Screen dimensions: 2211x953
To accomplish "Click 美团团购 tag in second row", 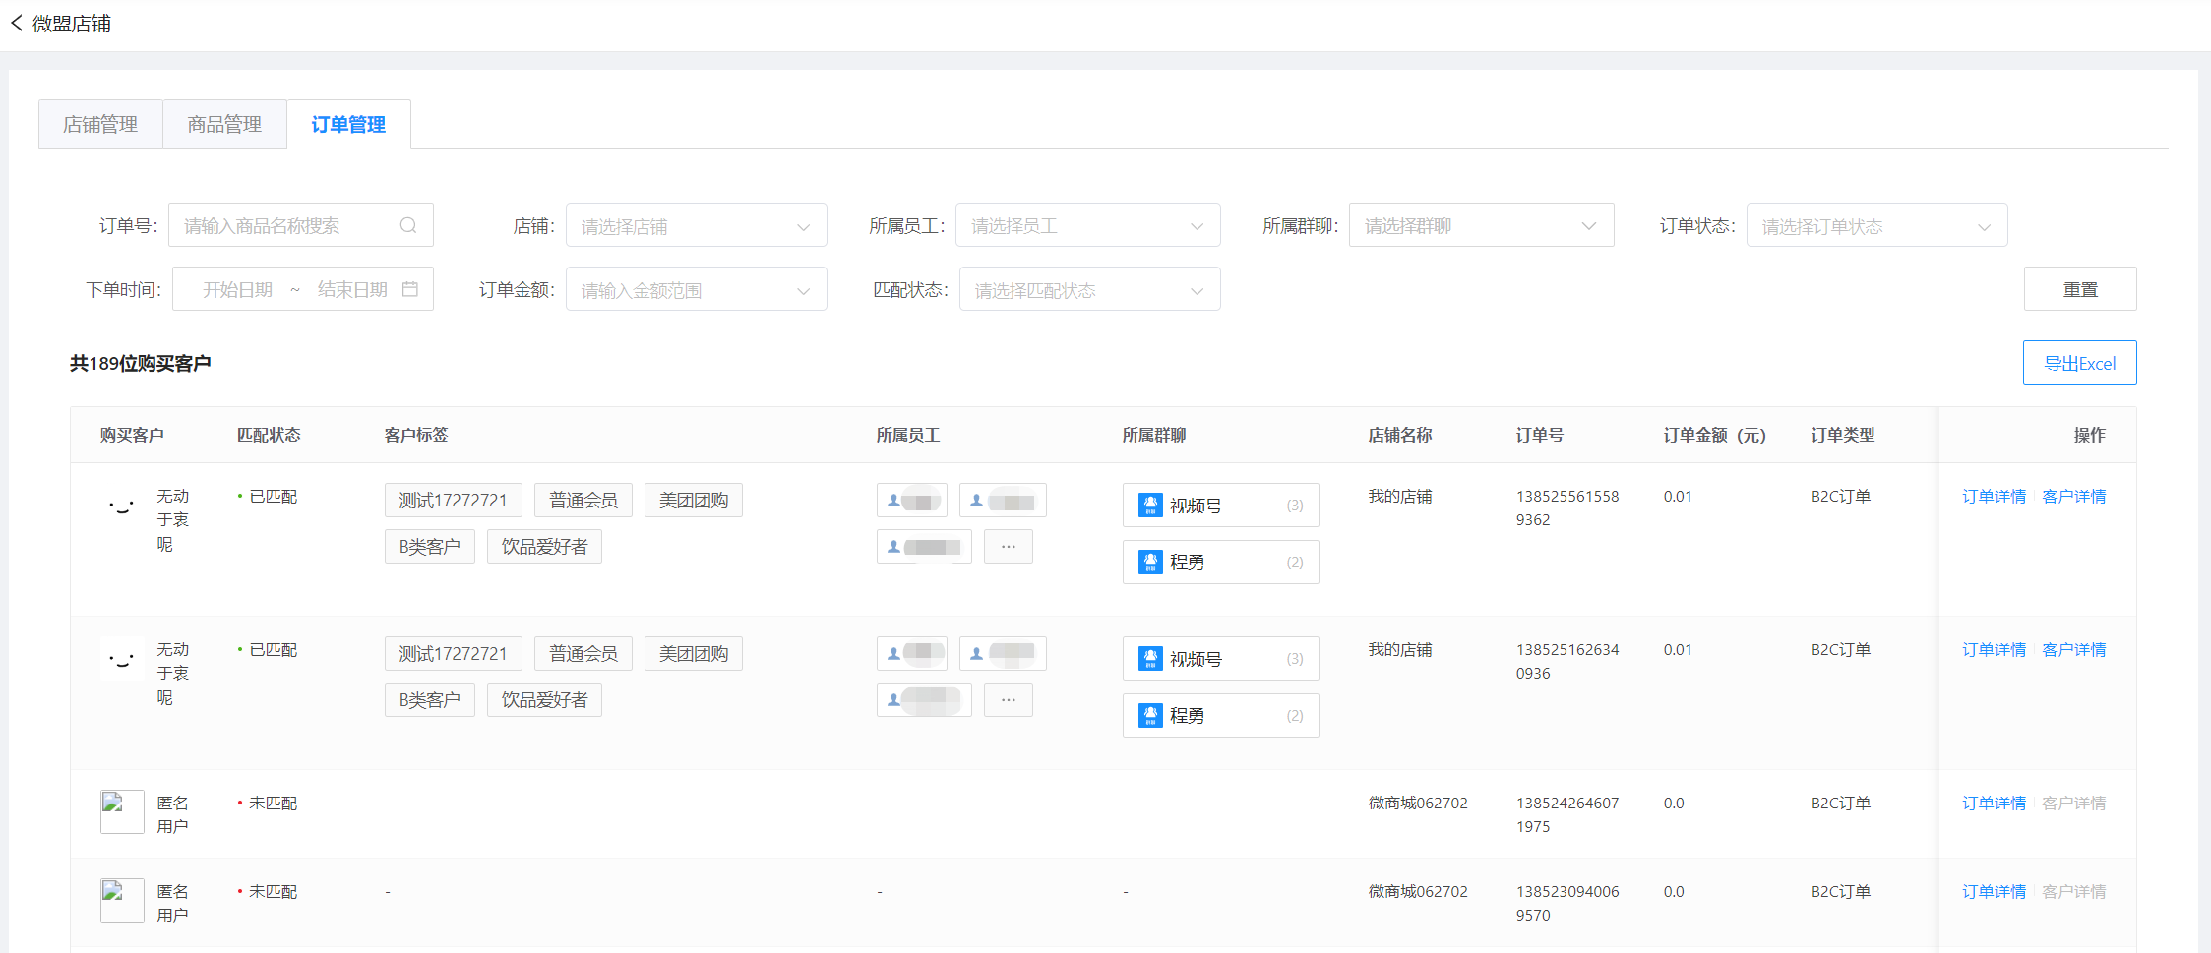I will tap(694, 653).
